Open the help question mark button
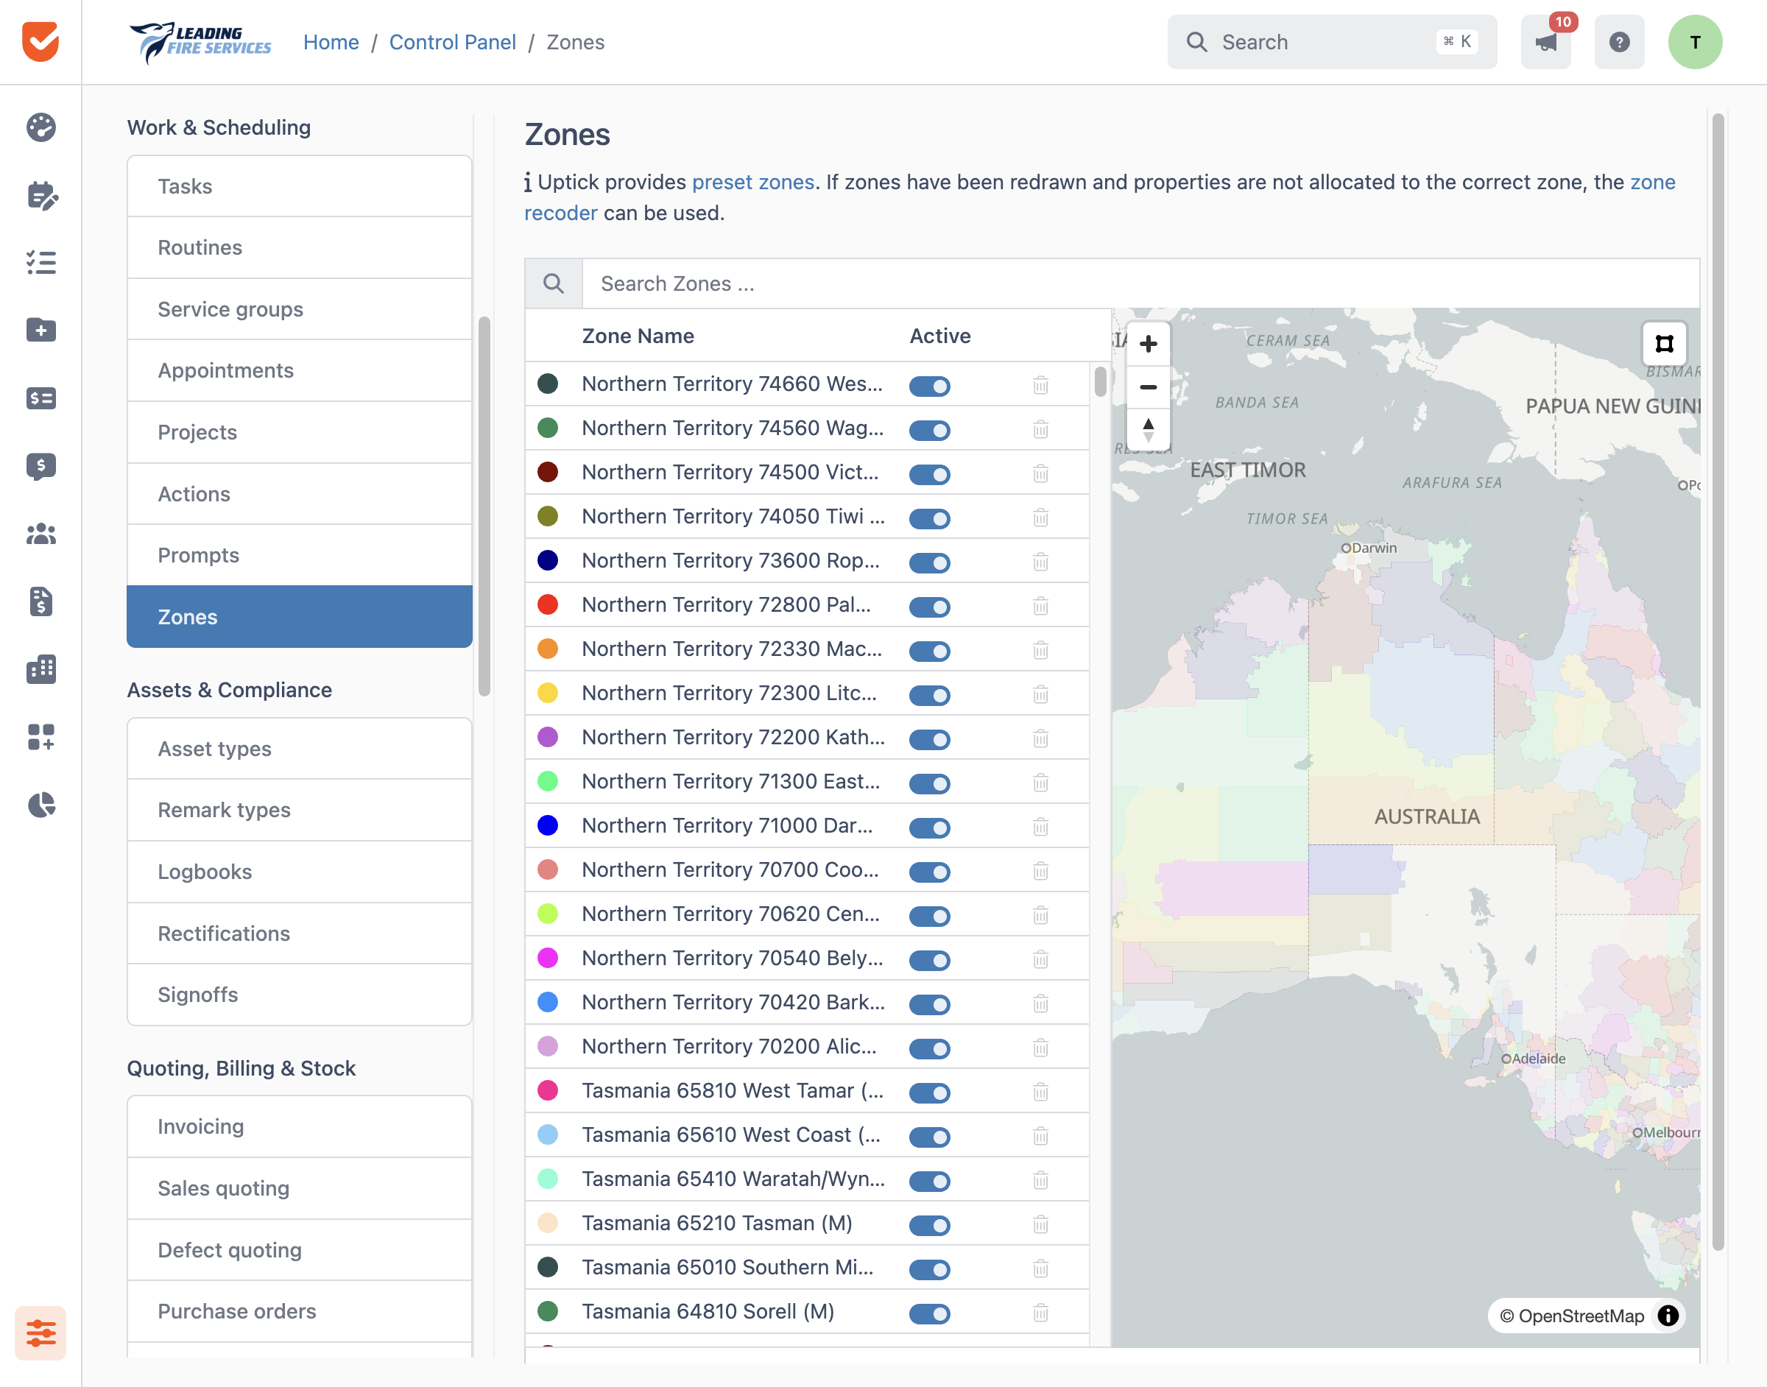This screenshot has height=1387, width=1767. pos(1619,41)
